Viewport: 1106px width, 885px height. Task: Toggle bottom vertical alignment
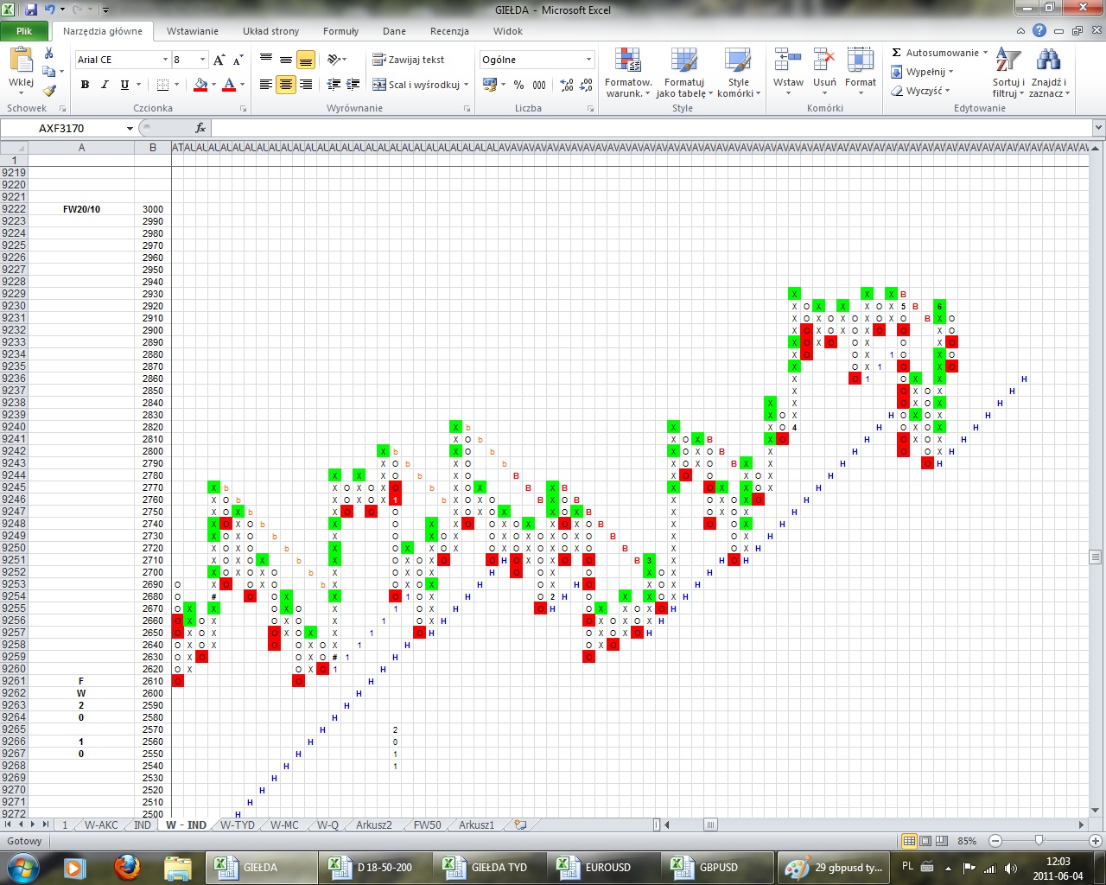pos(306,60)
